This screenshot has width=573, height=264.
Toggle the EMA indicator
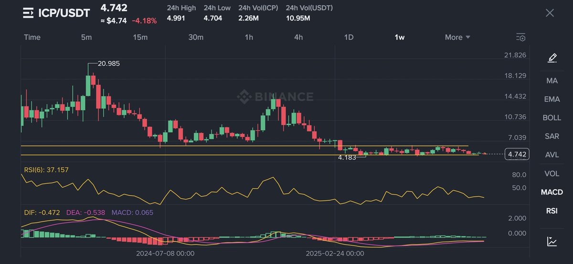552,99
